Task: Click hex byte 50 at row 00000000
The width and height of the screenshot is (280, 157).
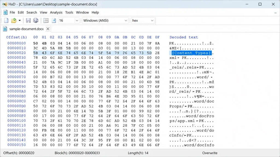Action: 36,43
